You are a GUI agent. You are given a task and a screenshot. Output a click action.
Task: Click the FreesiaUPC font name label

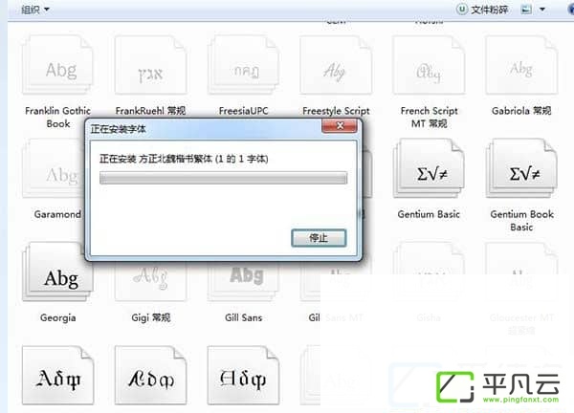(243, 111)
